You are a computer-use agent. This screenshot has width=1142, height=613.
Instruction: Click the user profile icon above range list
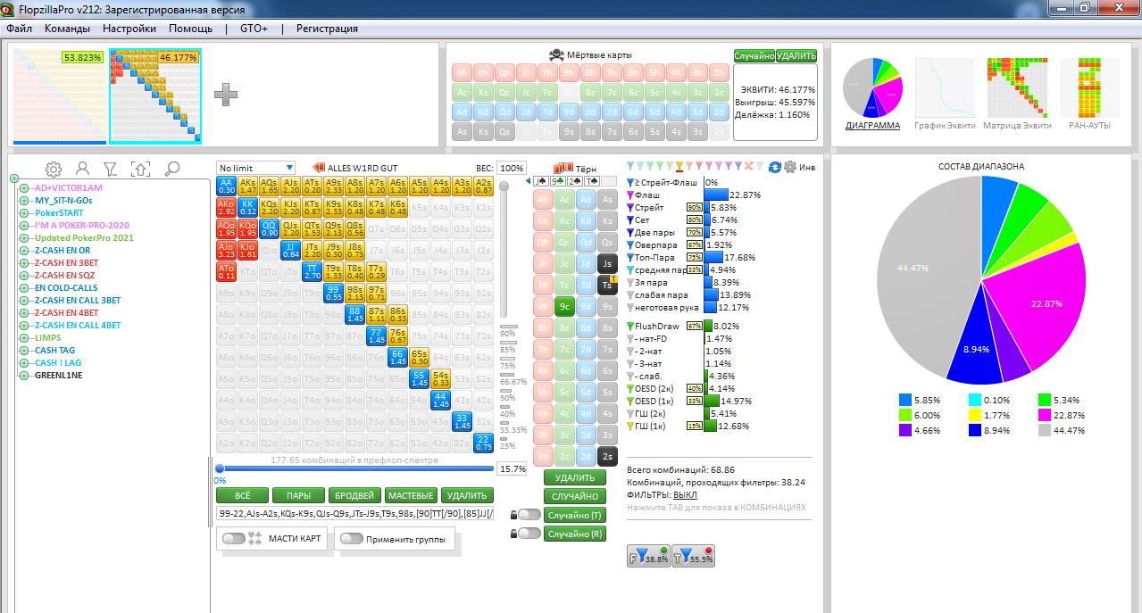point(82,169)
